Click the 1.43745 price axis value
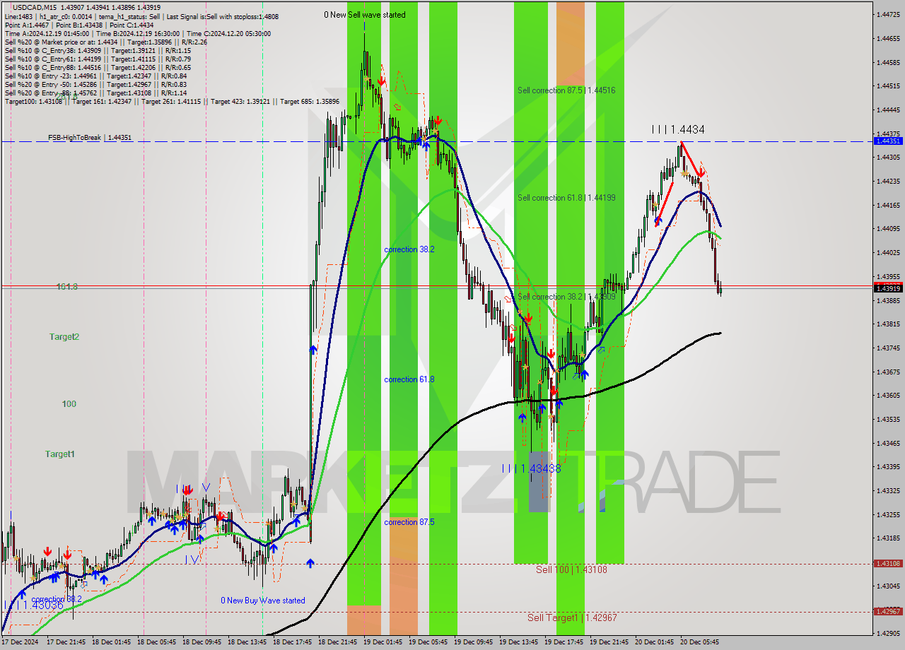The width and height of the screenshot is (905, 650). [x=888, y=348]
